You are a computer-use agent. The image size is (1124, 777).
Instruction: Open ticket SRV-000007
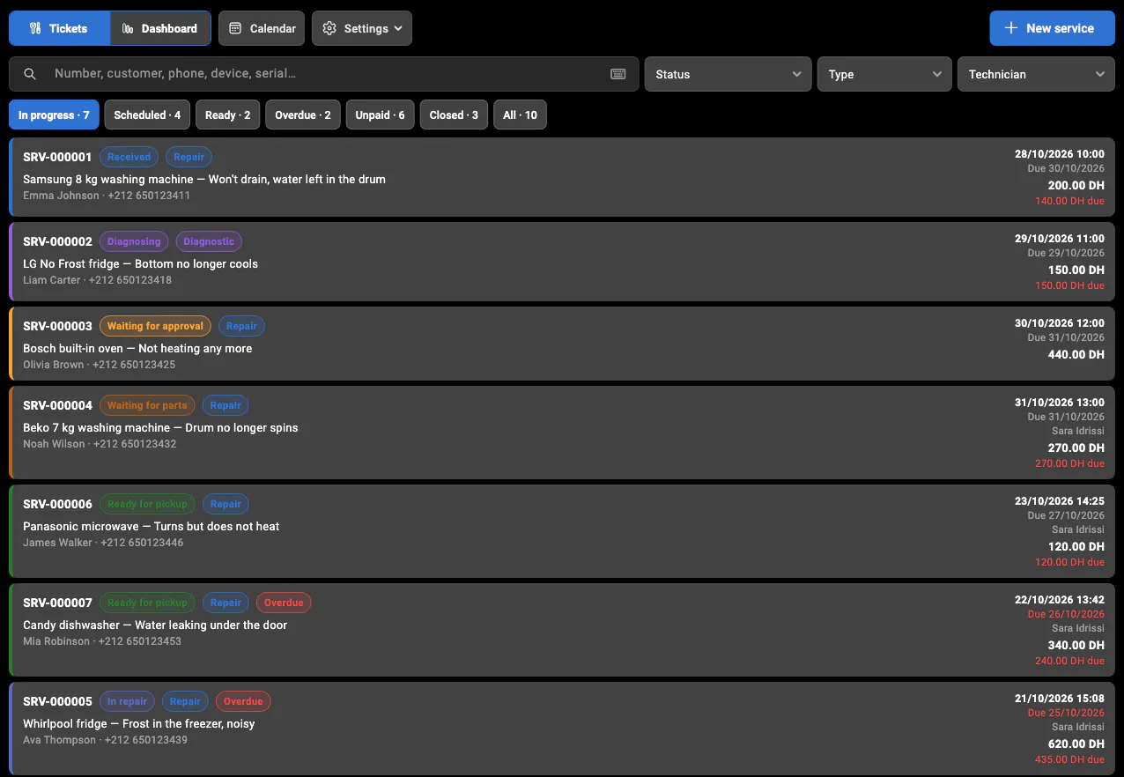pyautogui.click(x=562, y=630)
